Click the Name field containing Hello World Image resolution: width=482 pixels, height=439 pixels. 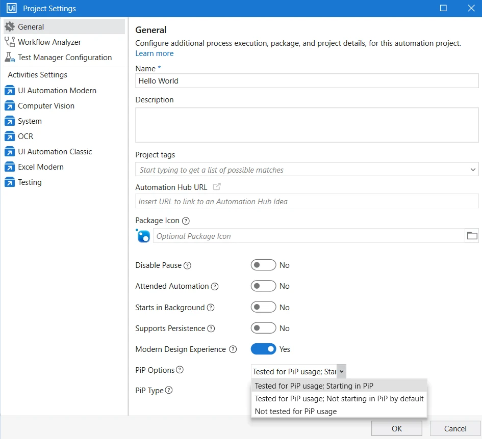(x=307, y=81)
